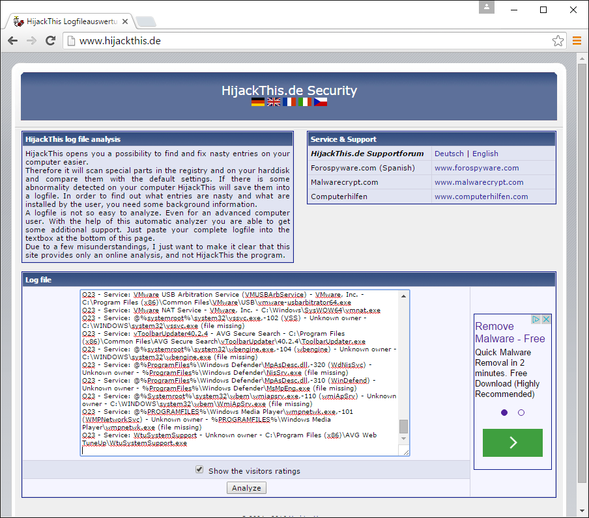The width and height of the screenshot is (589, 518).
Task: Click the HijackThis.de Supportforum label
Action: pos(367,154)
